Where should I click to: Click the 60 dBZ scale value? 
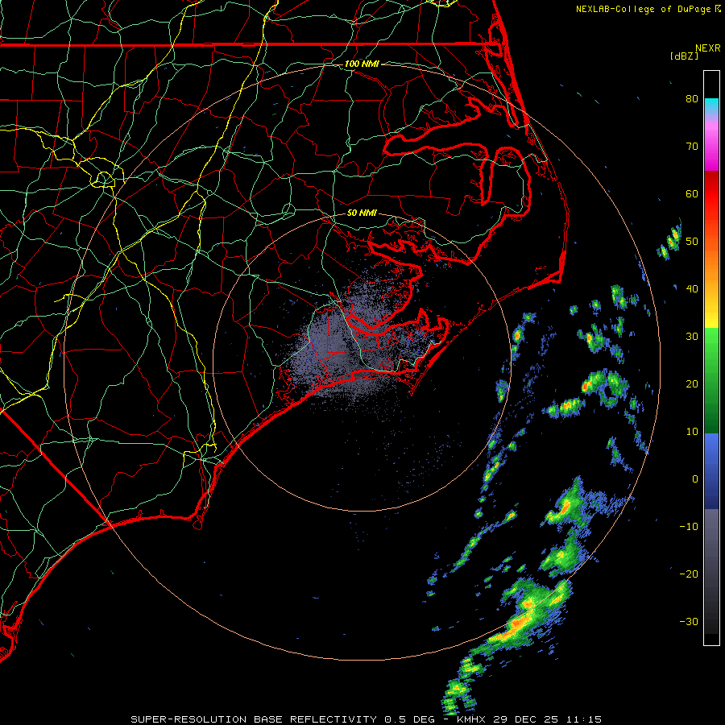(x=692, y=194)
